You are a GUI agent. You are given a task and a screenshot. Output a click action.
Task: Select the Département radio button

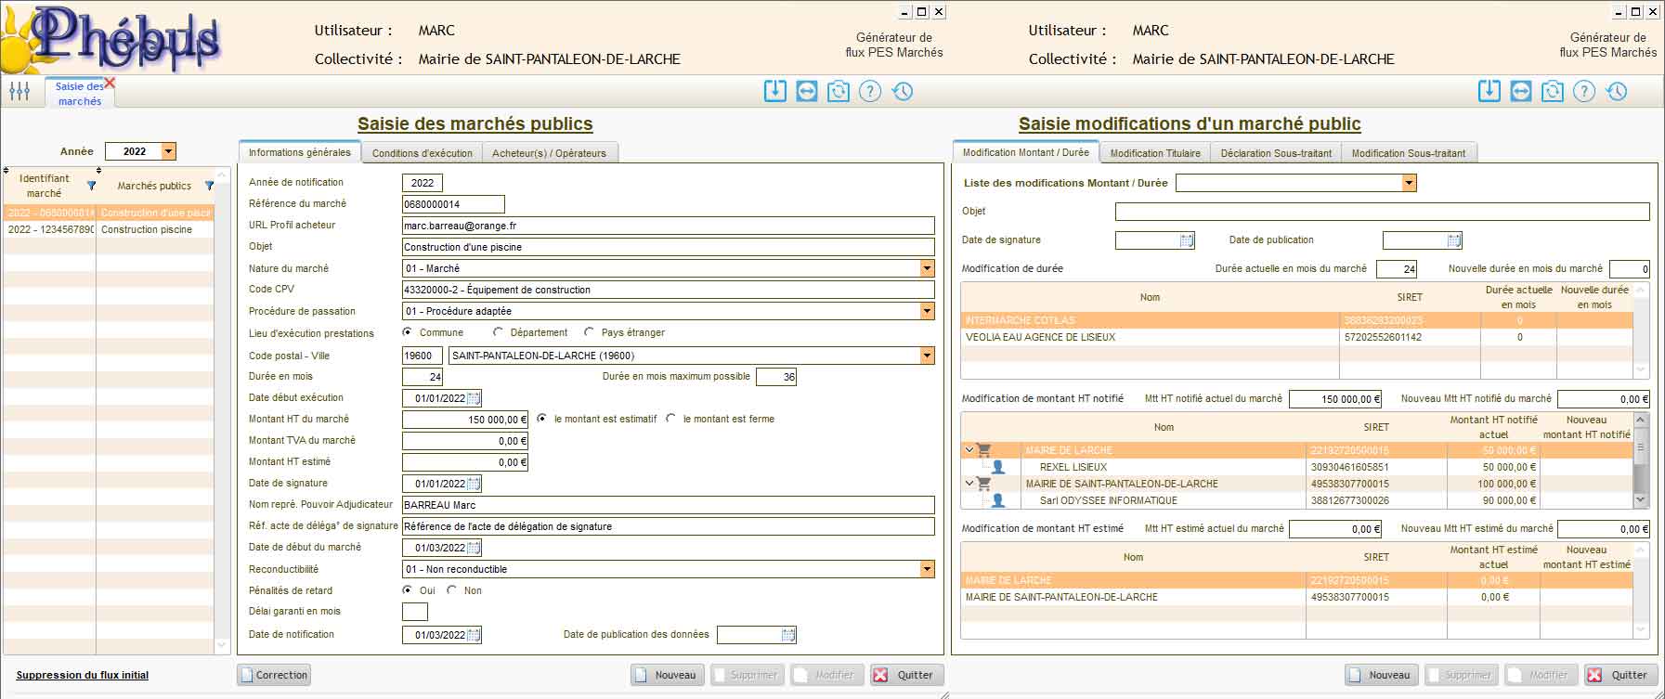(499, 332)
